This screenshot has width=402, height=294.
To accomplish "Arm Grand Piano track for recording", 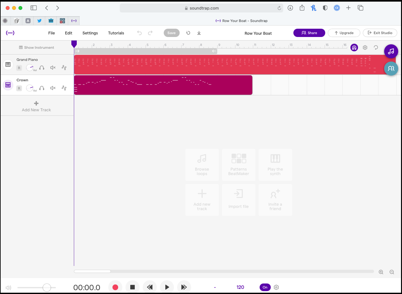I will point(19,68).
